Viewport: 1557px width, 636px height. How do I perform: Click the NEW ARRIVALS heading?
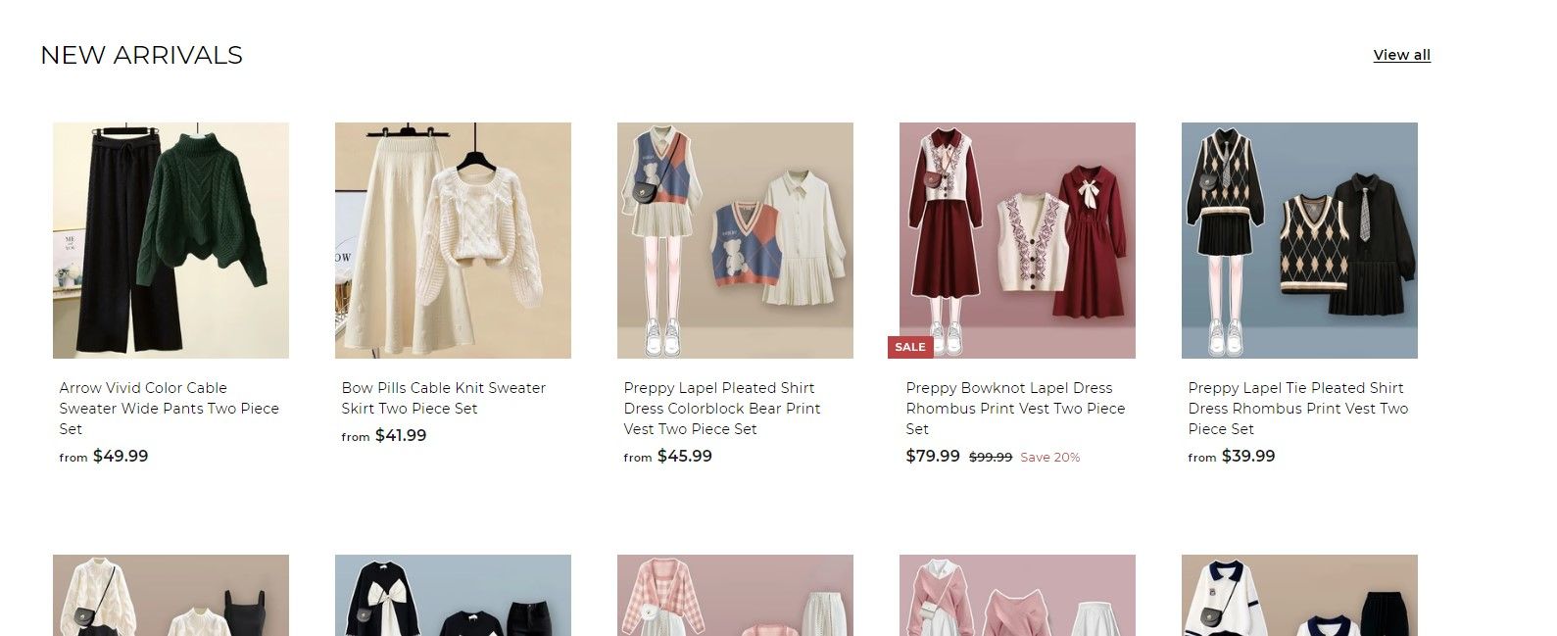point(141,55)
